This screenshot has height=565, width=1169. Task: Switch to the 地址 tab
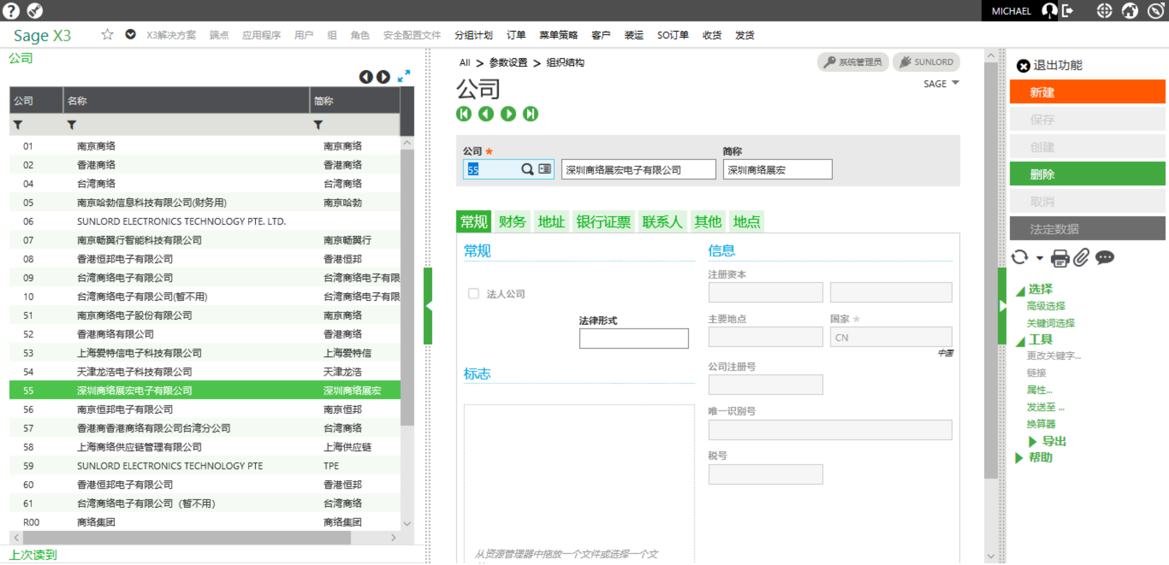[x=551, y=222]
